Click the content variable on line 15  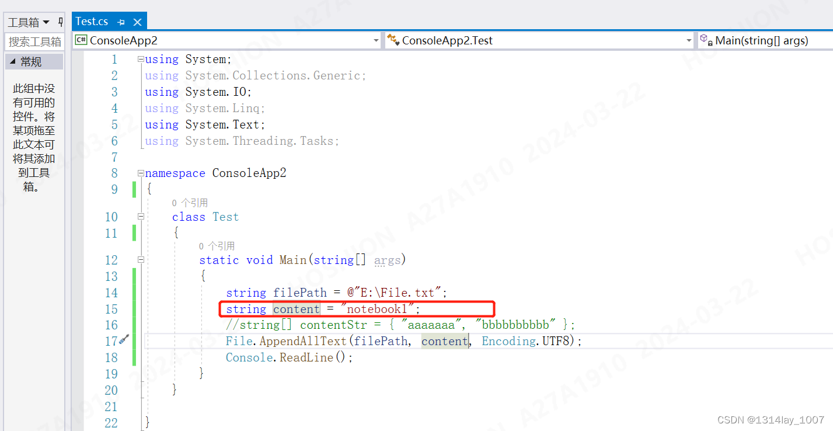297,309
